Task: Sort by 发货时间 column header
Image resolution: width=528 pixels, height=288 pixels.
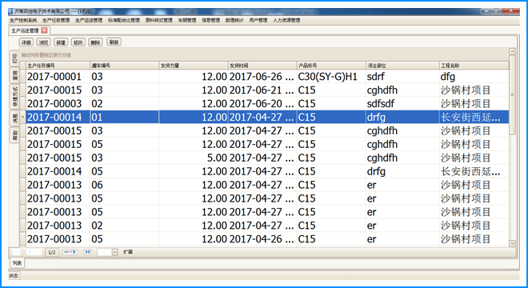Action: [x=262, y=66]
